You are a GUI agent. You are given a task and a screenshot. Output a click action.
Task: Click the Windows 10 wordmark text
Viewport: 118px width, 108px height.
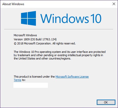coord(71,18)
